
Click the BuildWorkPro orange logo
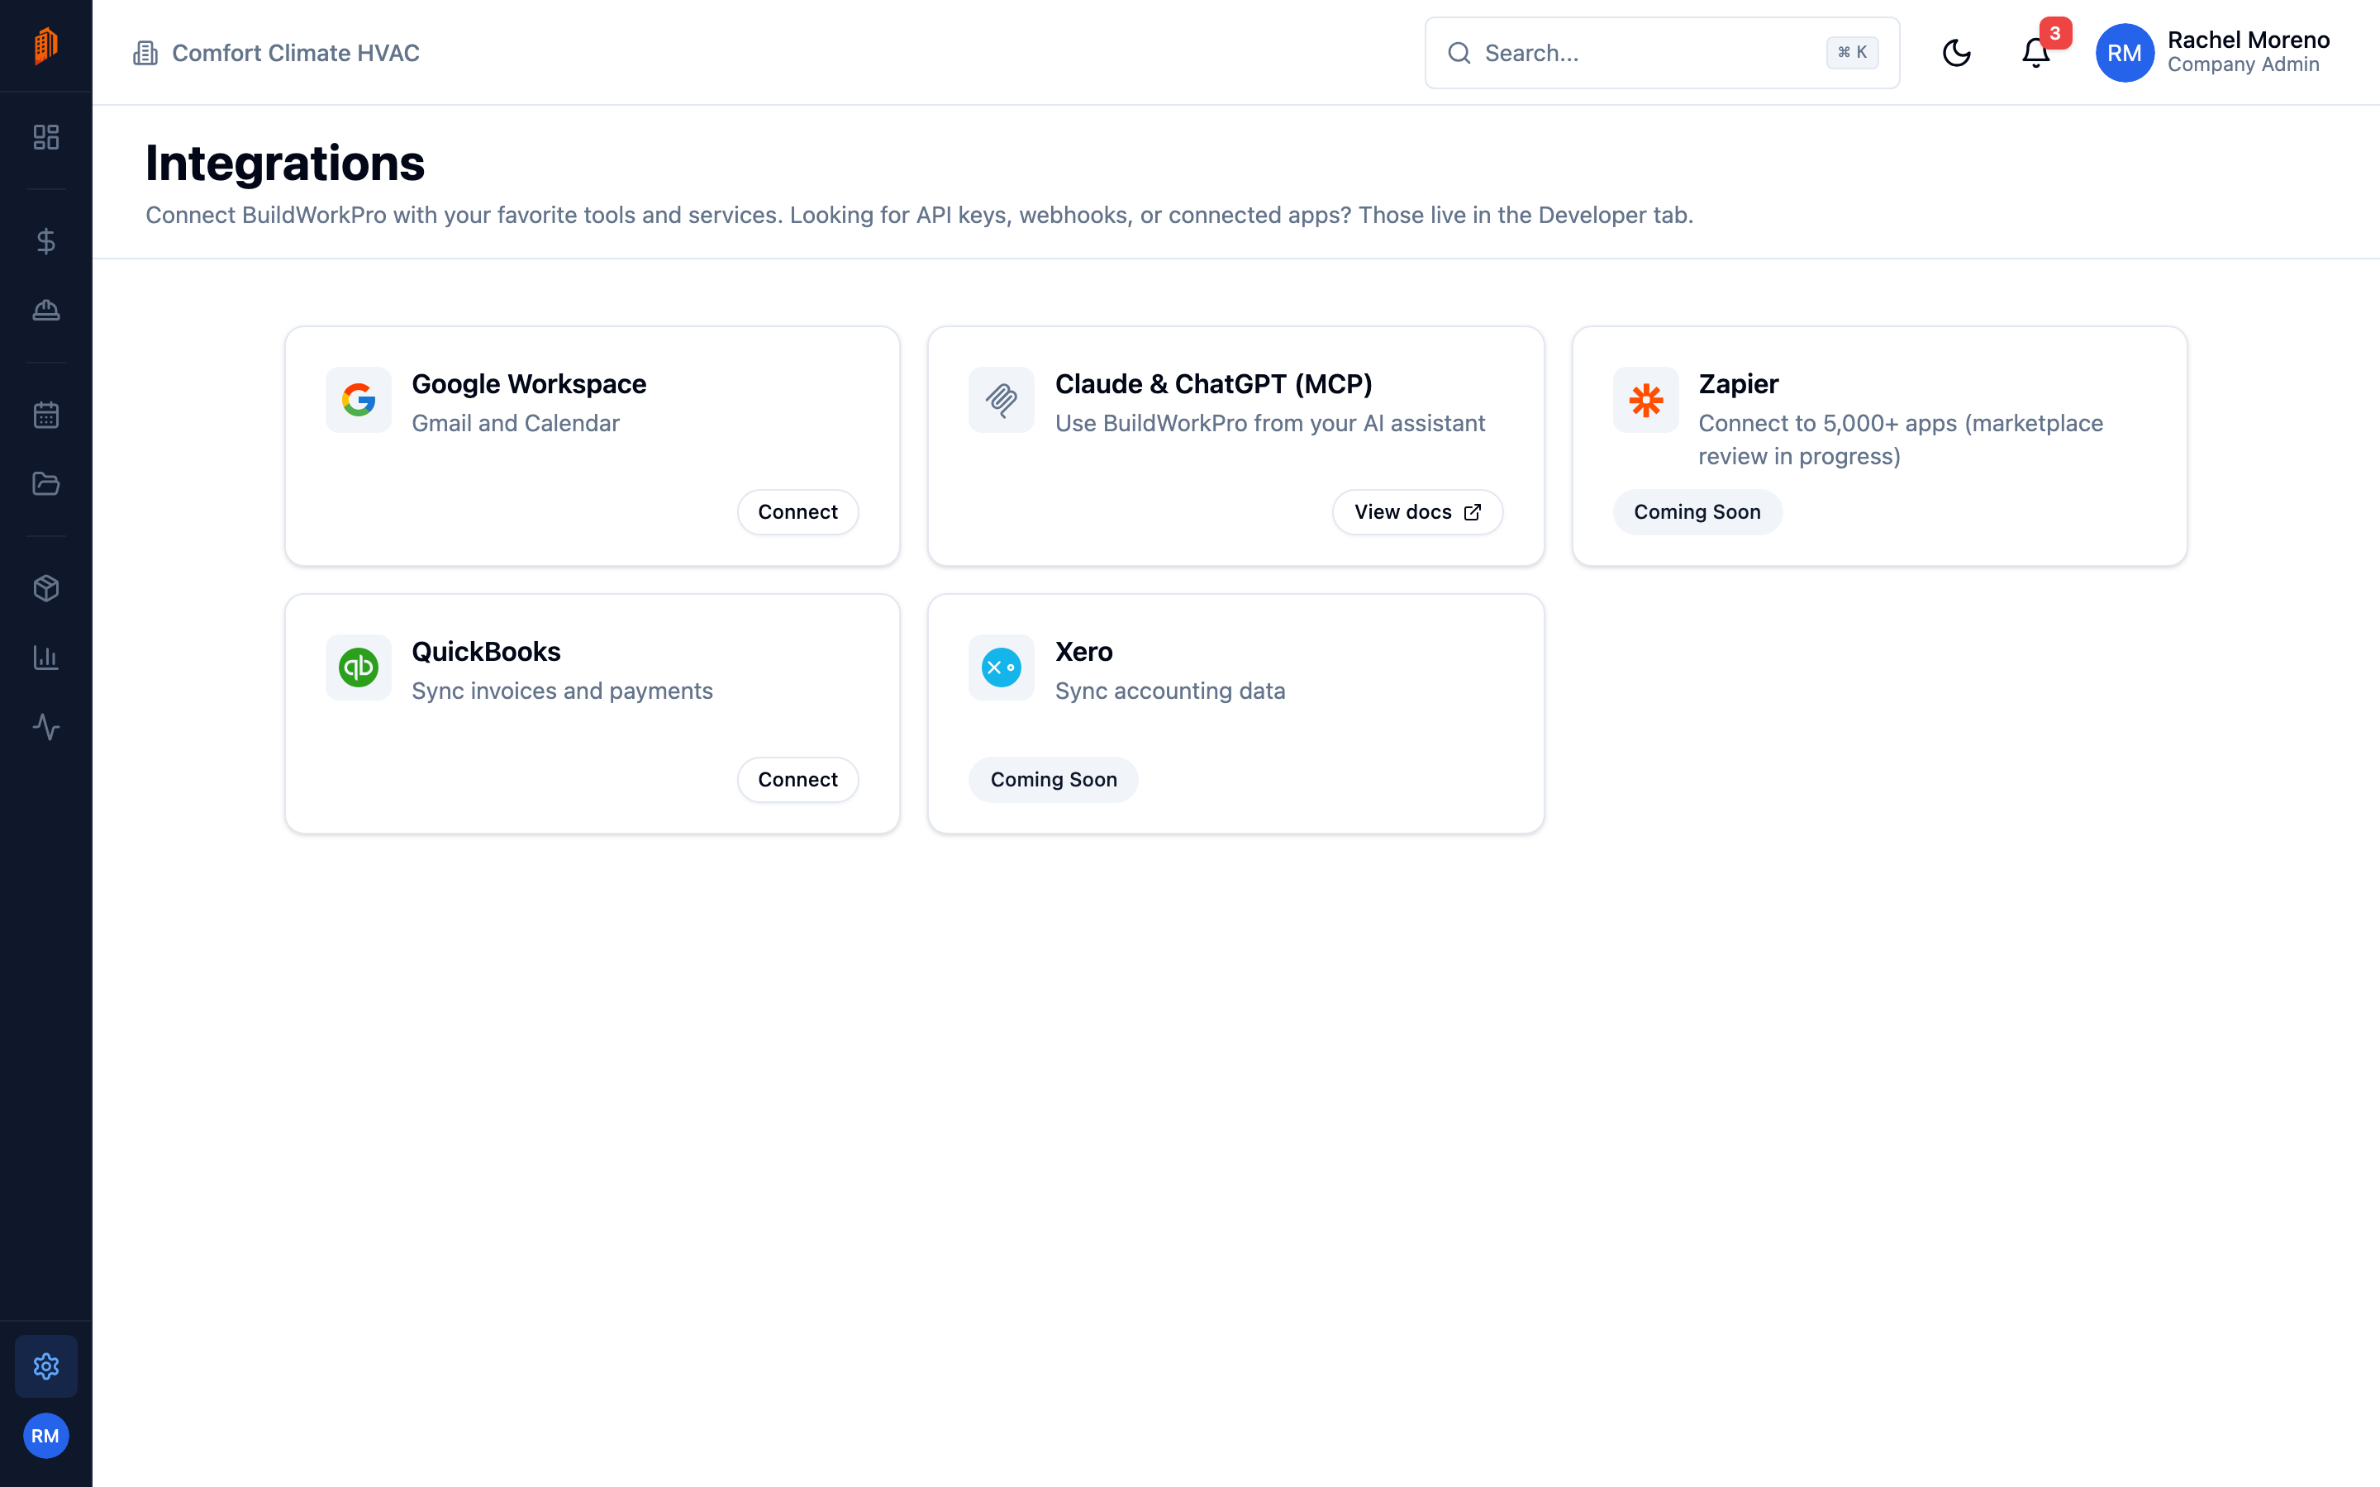click(45, 46)
